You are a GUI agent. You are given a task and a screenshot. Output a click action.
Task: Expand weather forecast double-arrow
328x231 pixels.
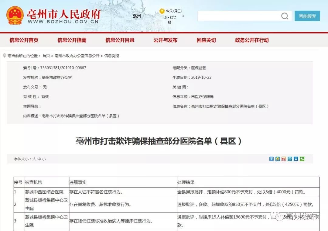point(183,16)
